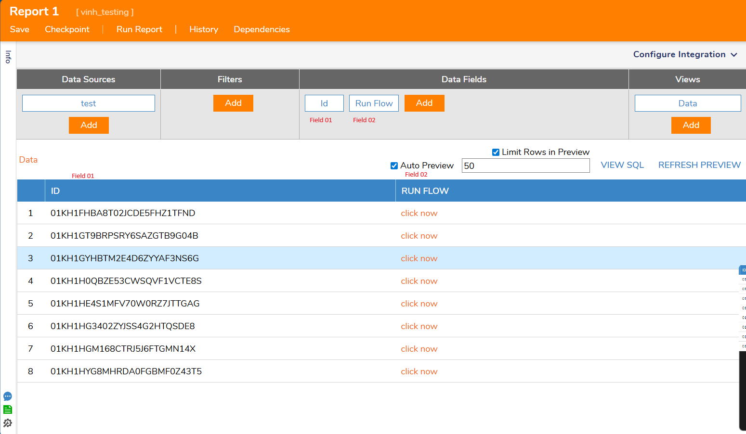
Task: Open the blue chat bubble icon
Action: (8, 396)
